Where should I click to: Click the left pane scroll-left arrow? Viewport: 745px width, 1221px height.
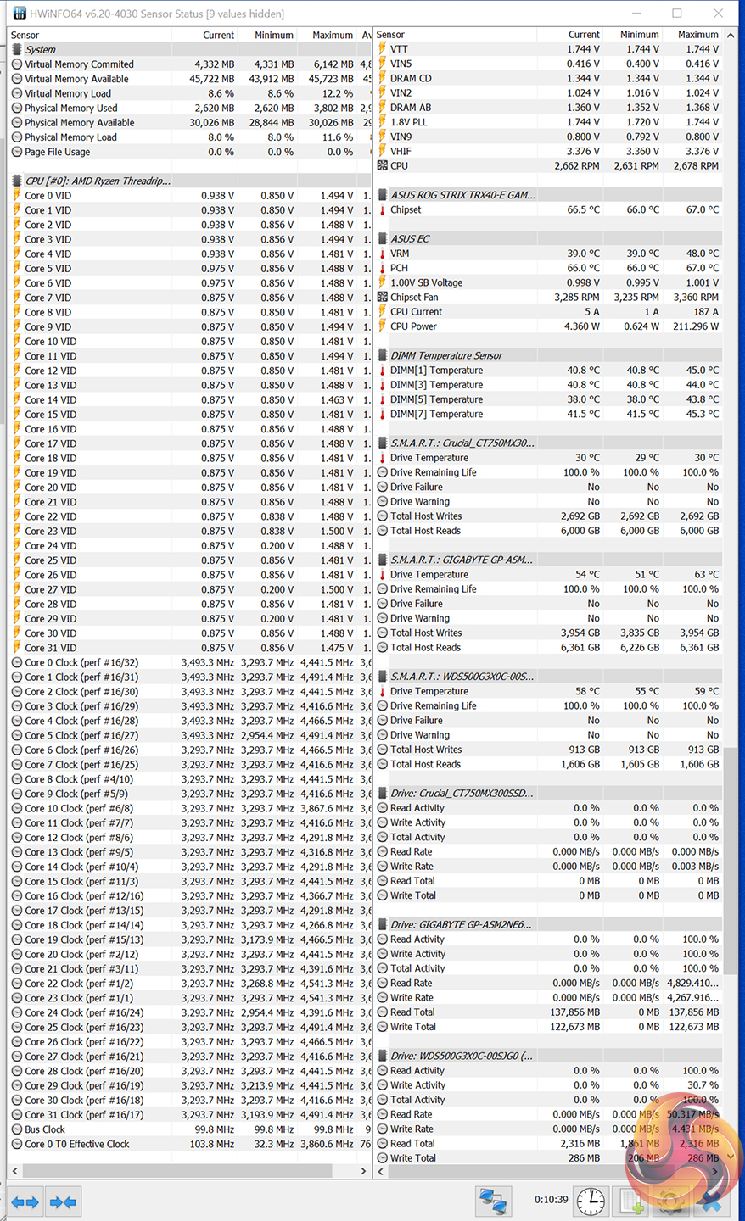(15, 1171)
